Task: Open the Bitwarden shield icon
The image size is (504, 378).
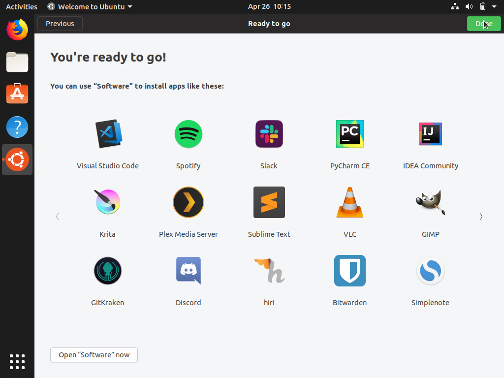Action: click(x=350, y=271)
